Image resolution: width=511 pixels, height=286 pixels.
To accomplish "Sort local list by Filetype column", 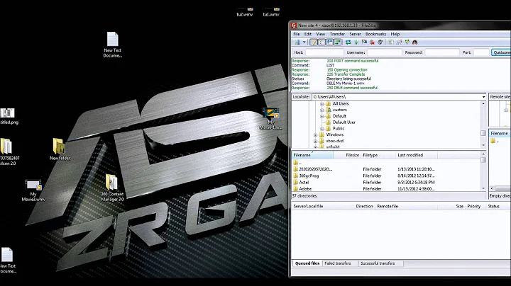I will coord(378,155).
